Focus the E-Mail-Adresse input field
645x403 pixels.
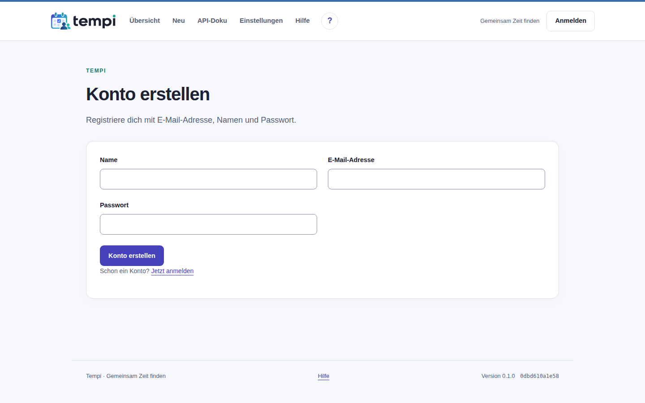436,179
